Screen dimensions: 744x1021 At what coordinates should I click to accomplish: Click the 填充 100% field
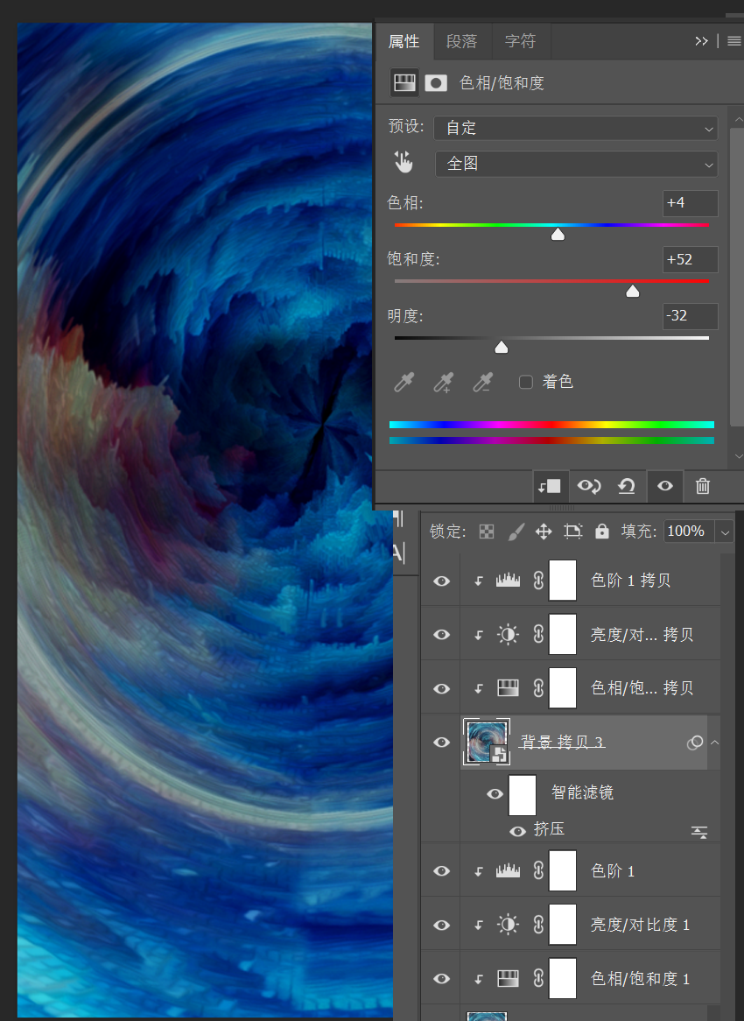click(690, 532)
